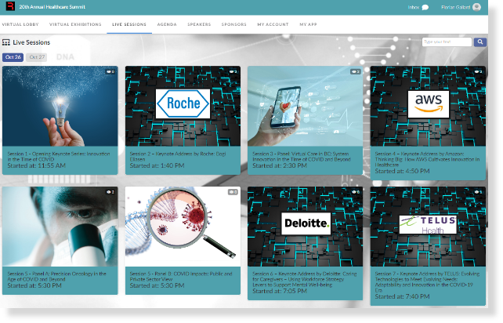Viewport: 503px width, 323px height.
Task: Open the Inbox chat bubble icon
Action: 425,7
